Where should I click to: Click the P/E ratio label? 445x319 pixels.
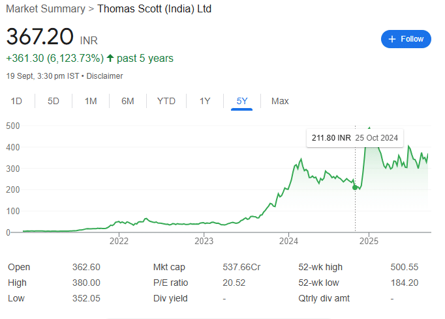170,283
